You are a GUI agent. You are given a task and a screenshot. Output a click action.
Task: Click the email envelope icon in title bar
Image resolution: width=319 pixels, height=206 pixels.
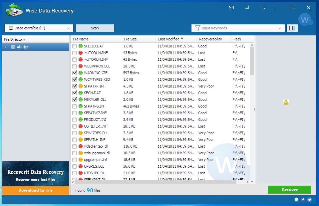tap(231, 7)
